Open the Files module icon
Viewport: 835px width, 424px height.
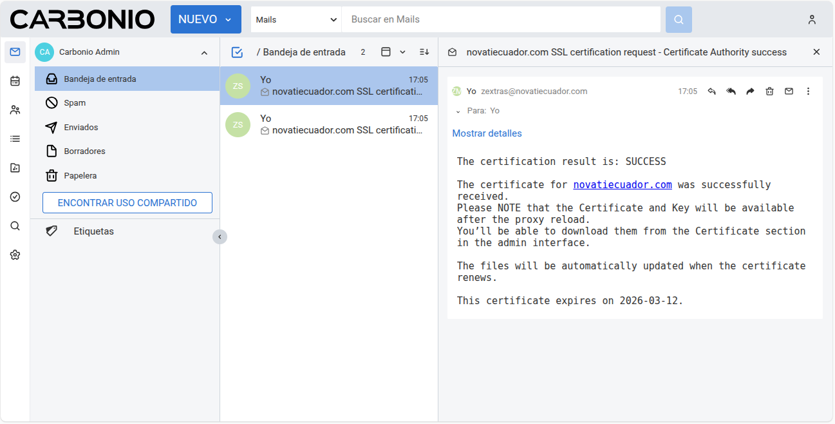[15, 168]
